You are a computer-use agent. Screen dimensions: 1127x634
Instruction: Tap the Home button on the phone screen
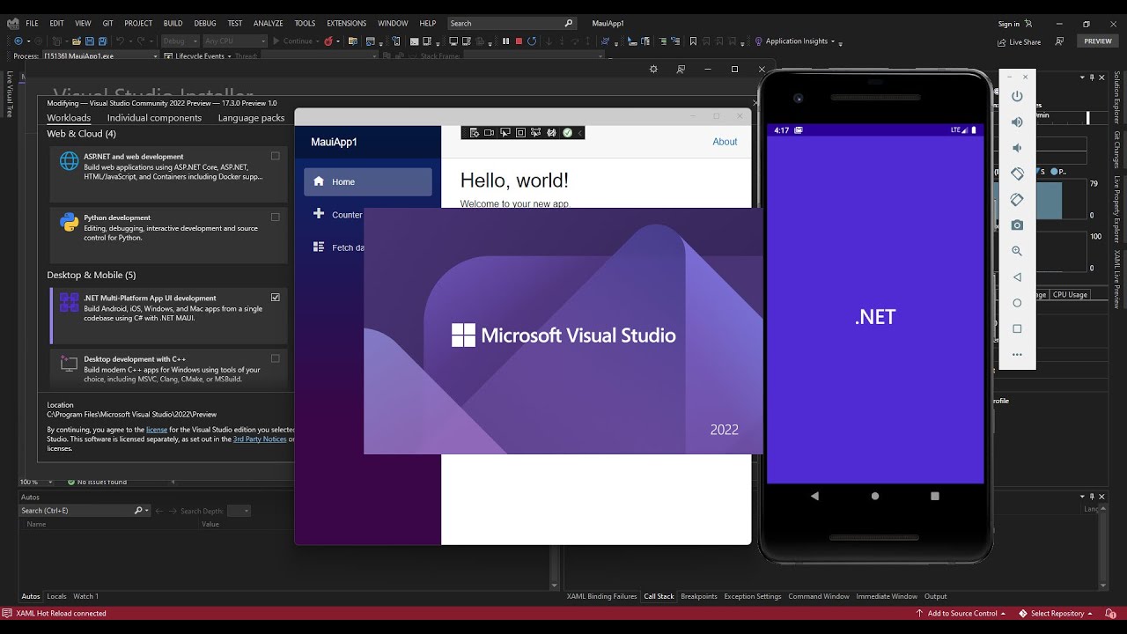[874, 496]
